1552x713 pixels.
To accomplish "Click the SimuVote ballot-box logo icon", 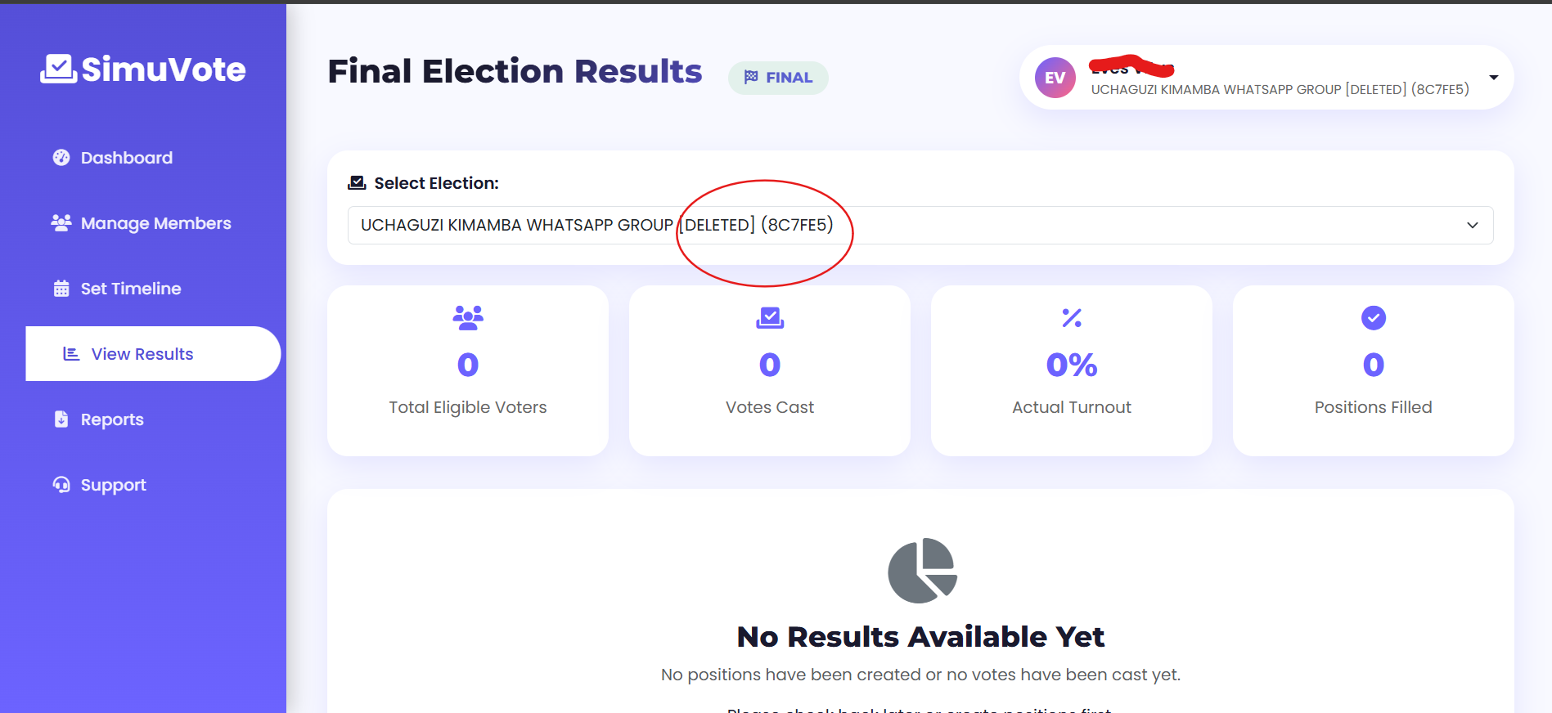I will (x=57, y=67).
